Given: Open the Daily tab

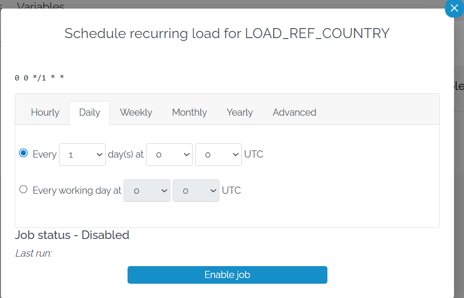Looking at the screenshot, I should click(x=89, y=112).
